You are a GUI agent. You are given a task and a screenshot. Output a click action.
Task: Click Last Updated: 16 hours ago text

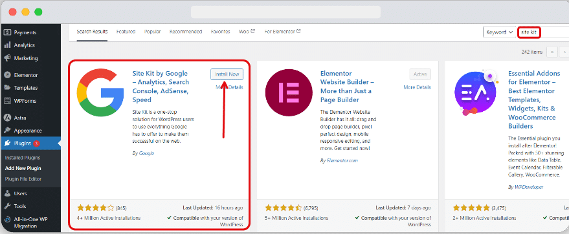tap(214, 208)
